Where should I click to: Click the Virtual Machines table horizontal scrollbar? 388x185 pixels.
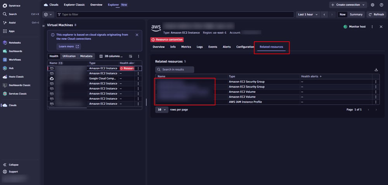tap(67, 108)
